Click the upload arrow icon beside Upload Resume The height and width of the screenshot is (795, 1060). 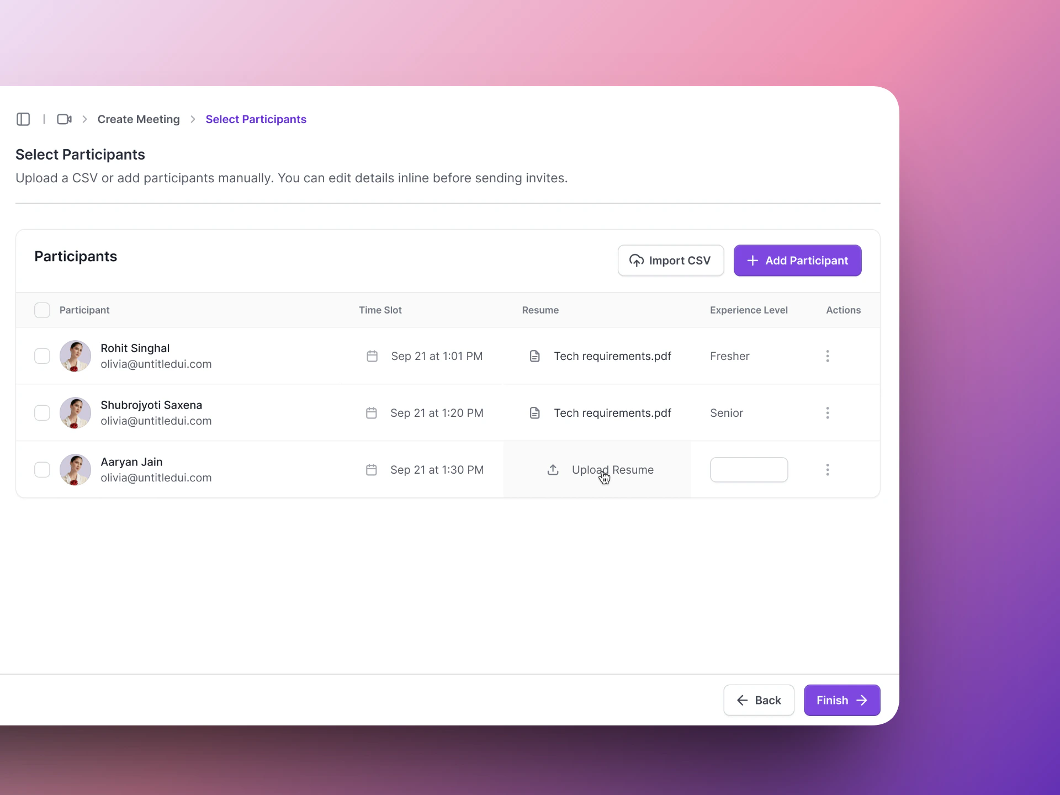click(553, 470)
